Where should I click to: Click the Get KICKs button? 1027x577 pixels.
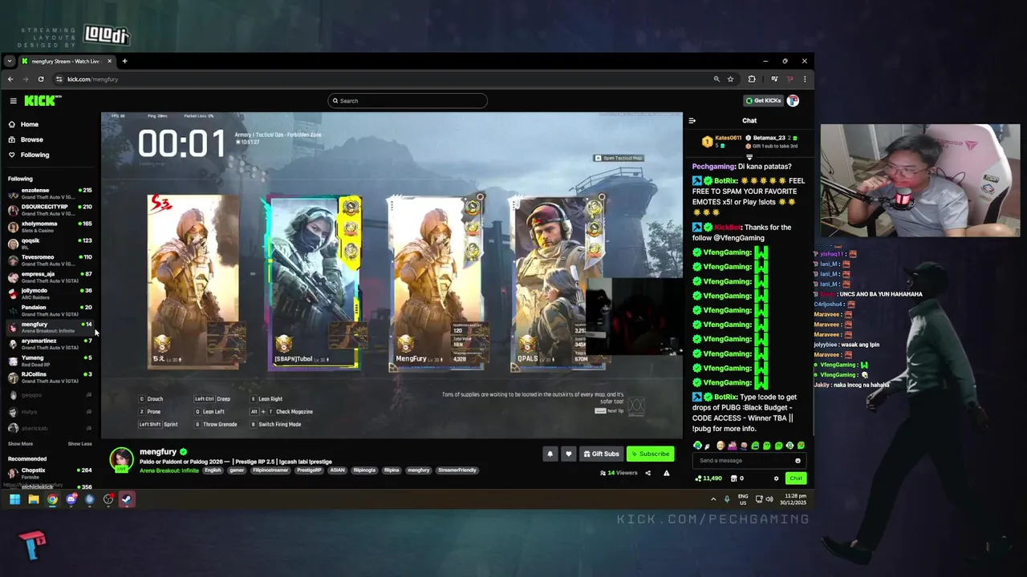(763, 101)
